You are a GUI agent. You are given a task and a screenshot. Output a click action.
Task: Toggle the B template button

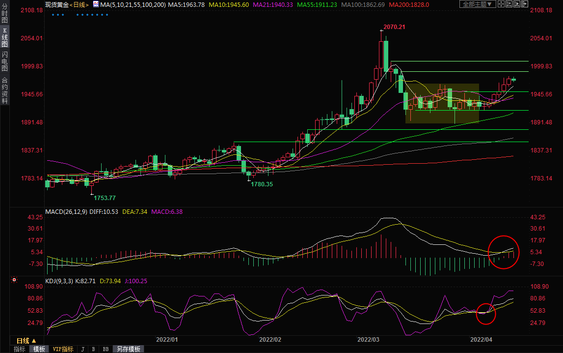[x=93, y=349]
